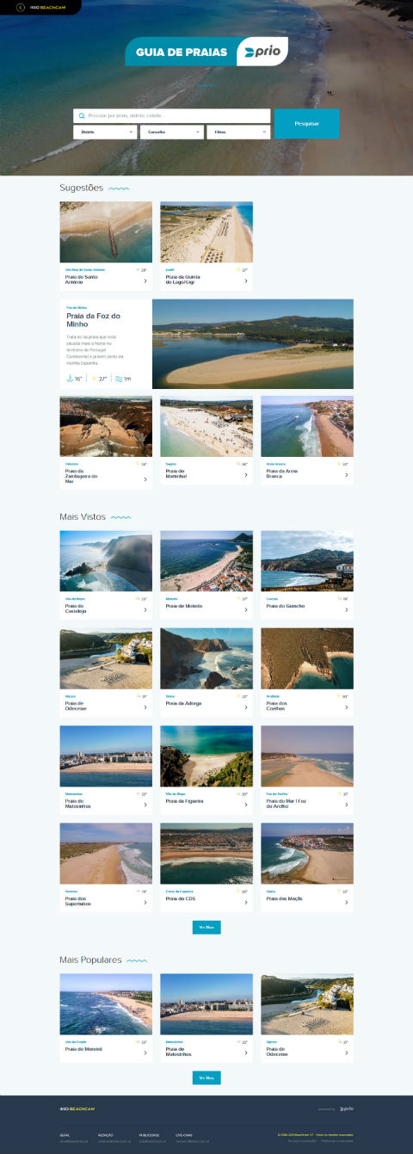Image resolution: width=413 pixels, height=1154 pixels.
Task: Click arrow on Praia do Guincho card
Action: 346,609
